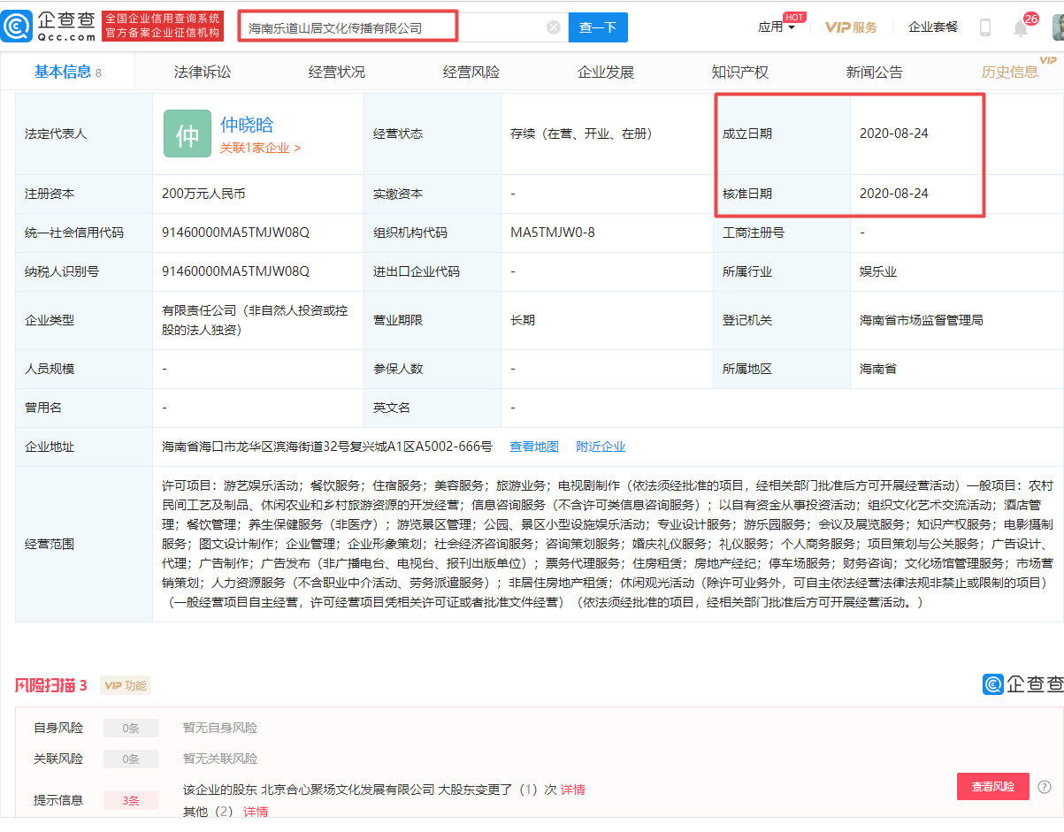Image resolution: width=1064 pixels, height=832 pixels.
Task: Click the 0条 count for 关联风险
Action: click(x=131, y=759)
